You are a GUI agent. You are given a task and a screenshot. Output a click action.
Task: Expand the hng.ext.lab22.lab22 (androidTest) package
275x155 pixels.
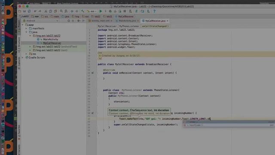pyautogui.click(x=30, y=47)
